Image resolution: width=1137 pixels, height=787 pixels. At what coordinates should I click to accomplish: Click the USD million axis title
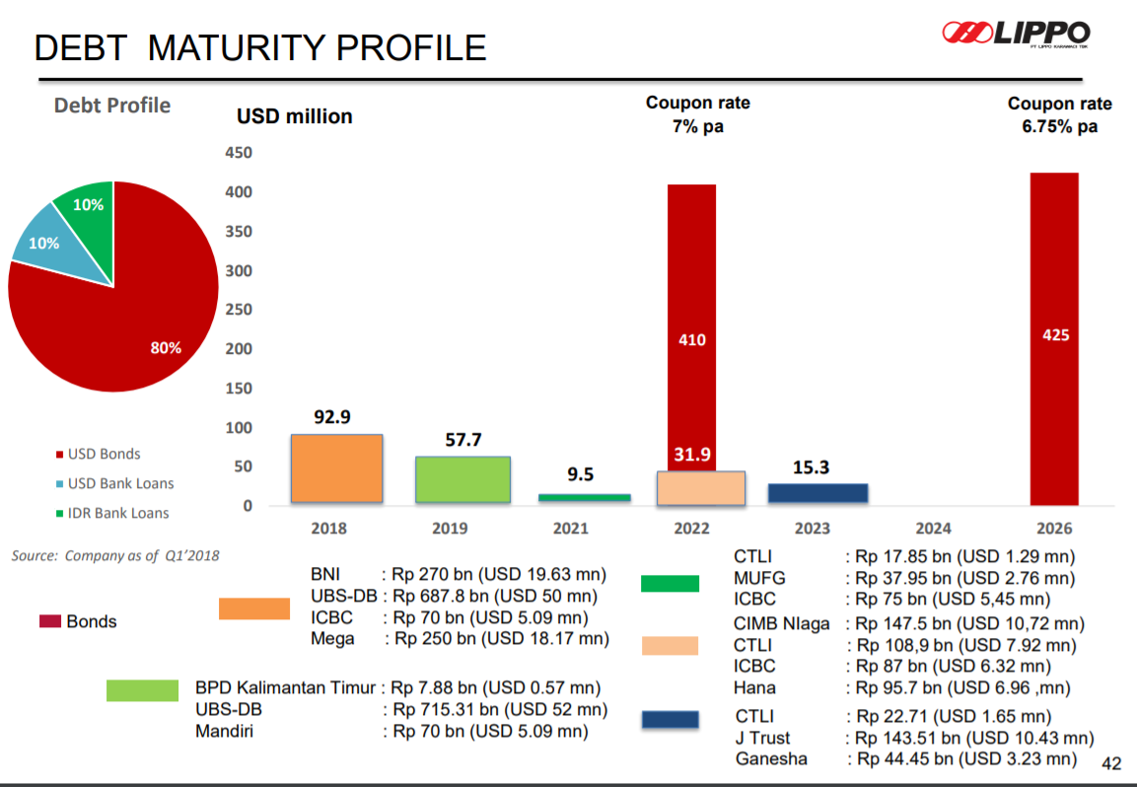(x=295, y=116)
